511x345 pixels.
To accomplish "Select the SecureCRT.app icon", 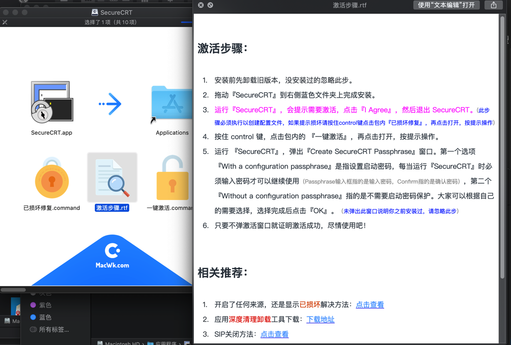I will click(x=52, y=102).
